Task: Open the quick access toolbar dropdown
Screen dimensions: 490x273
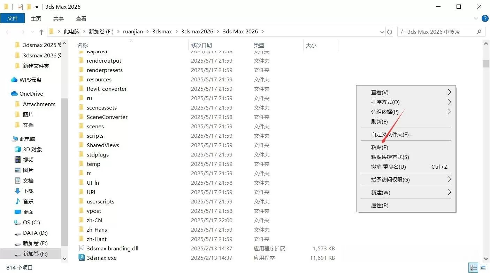Action: click(x=37, y=7)
